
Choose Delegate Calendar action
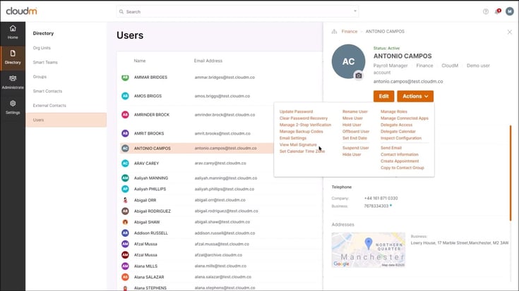pos(398,132)
